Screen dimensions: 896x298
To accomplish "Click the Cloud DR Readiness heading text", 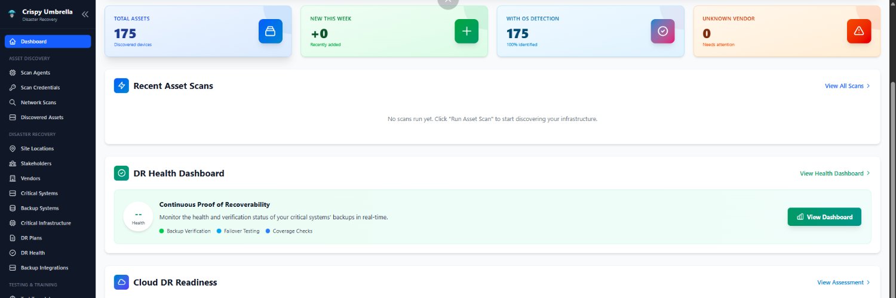I will click(175, 282).
